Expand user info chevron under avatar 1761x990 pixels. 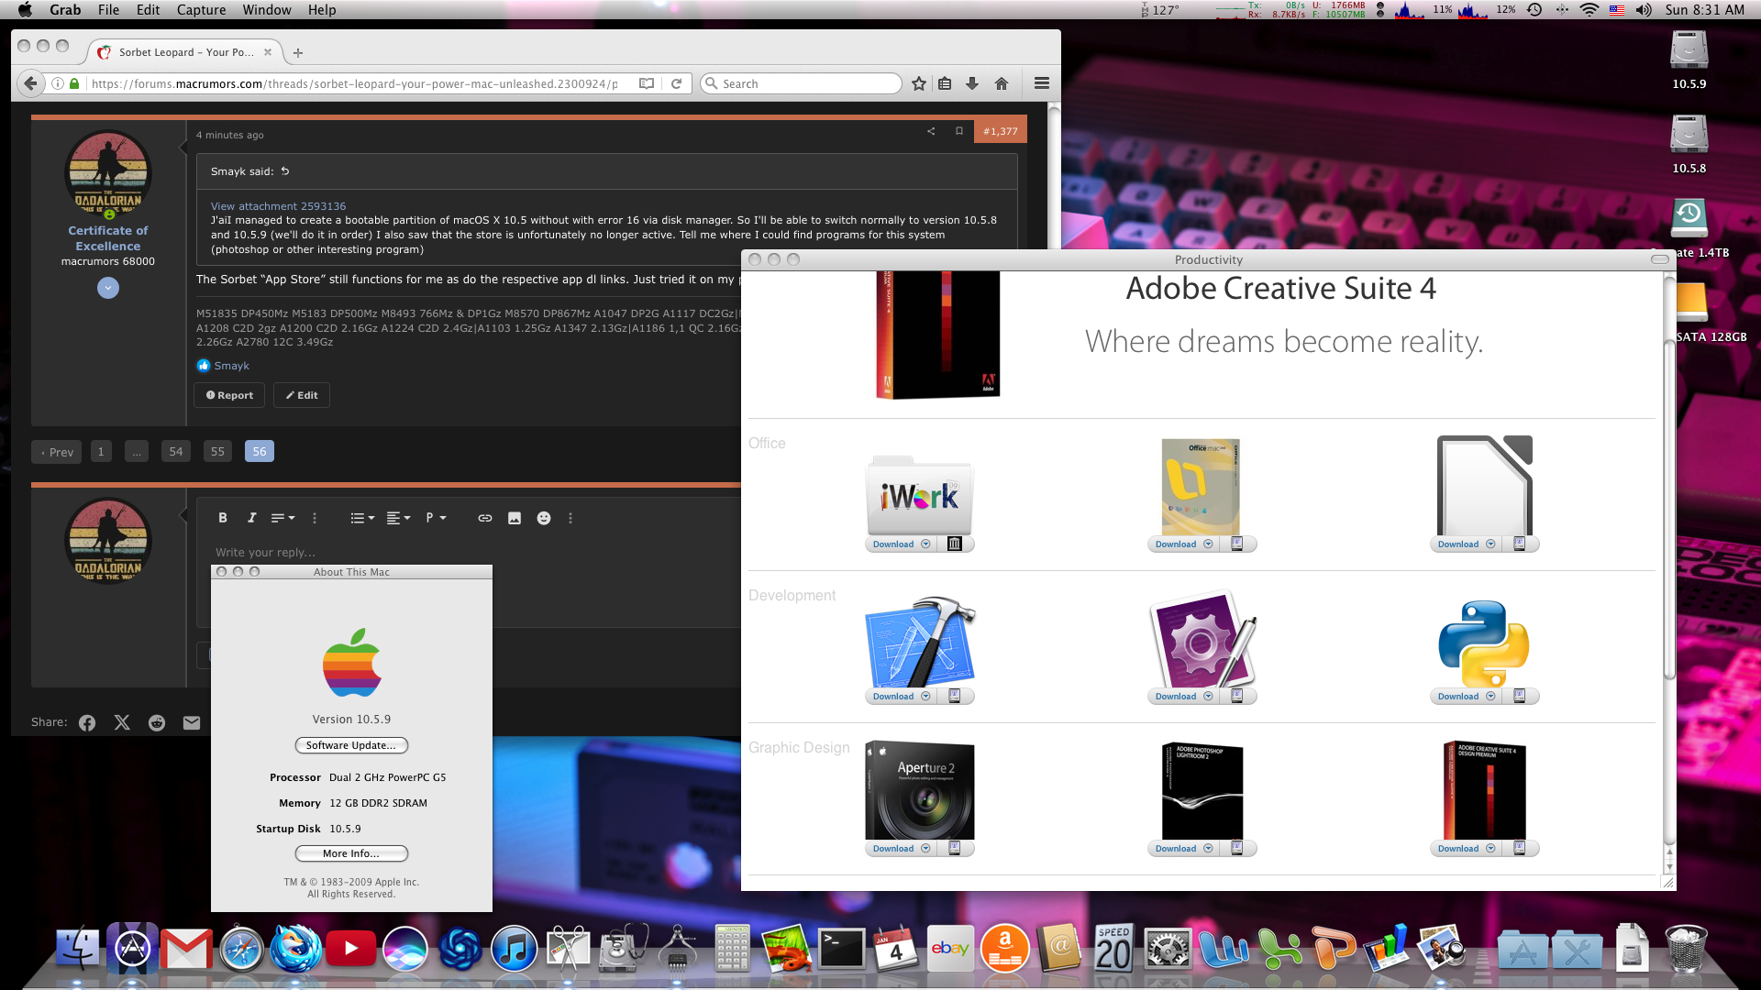[108, 288]
